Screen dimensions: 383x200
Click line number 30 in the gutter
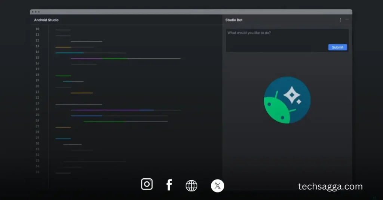tap(37, 144)
